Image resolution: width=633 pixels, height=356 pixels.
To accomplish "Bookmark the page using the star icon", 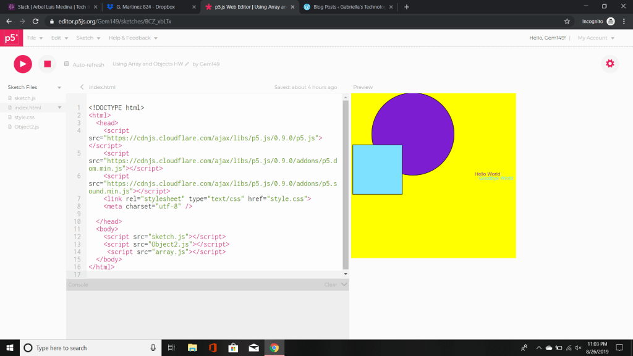I will point(567,21).
